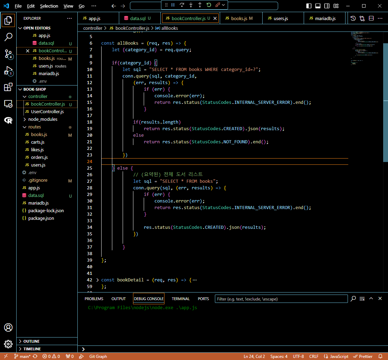Open the Extensions view

pyautogui.click(x=8, y=87)
